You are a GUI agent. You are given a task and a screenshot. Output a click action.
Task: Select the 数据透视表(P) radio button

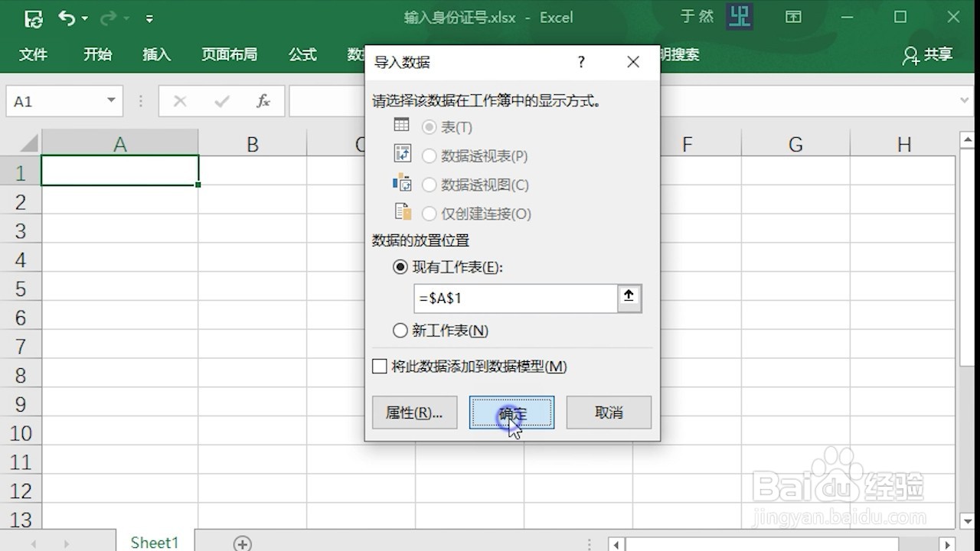point(429,155)
